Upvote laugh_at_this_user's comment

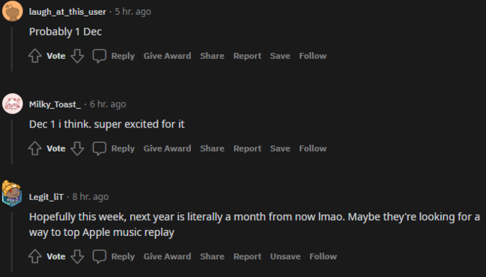34,56
